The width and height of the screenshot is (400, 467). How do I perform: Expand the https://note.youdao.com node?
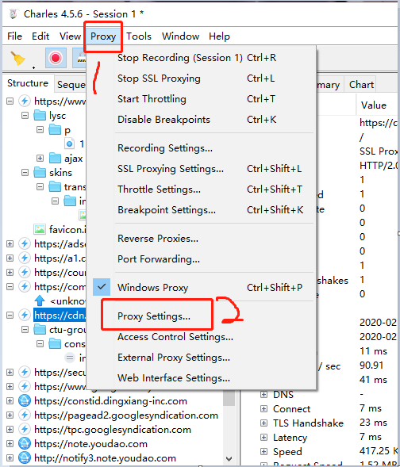point(10,444)
